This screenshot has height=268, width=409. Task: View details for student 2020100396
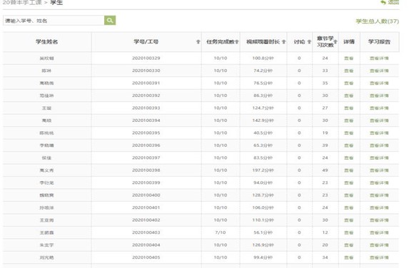349,145
